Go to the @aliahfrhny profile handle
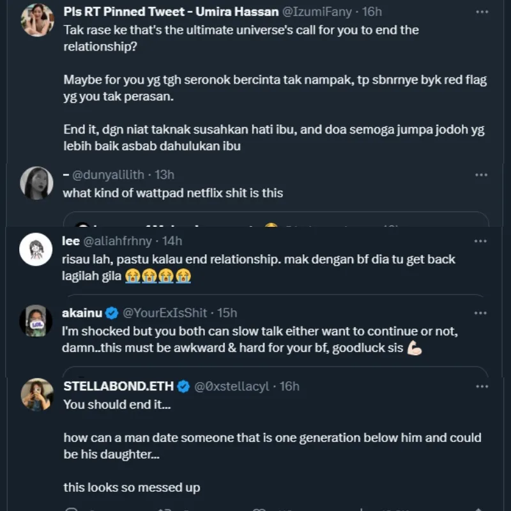Screen dimensions: 511x511 tap(121, 241)
